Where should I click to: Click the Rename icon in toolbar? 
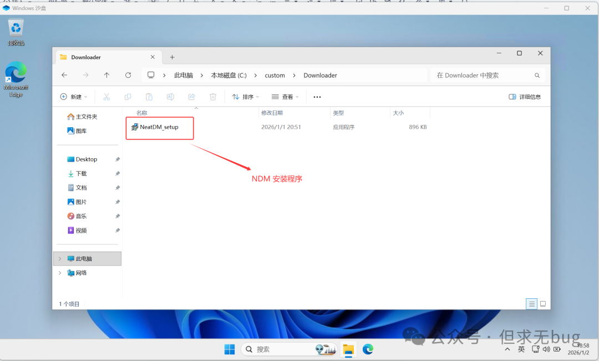pos(170,97)
